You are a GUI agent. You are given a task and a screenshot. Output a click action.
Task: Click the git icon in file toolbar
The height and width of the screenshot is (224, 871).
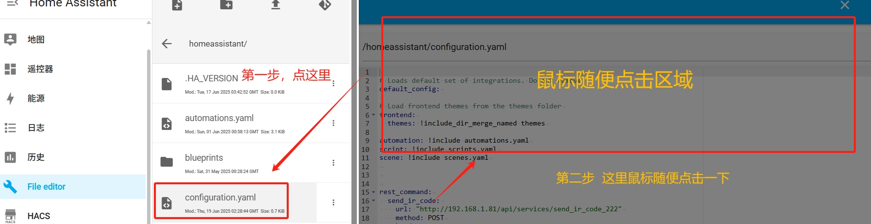click(x=325, y=4)
